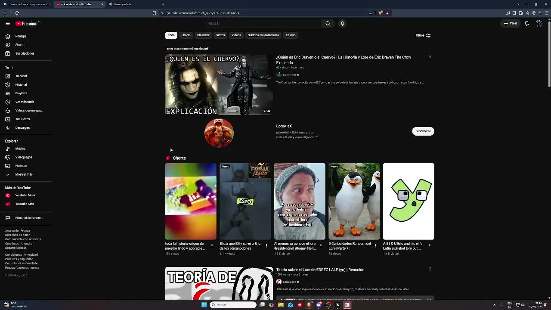Open Brave Shields lion icon
551x310 pixels.
click(381, 13)
